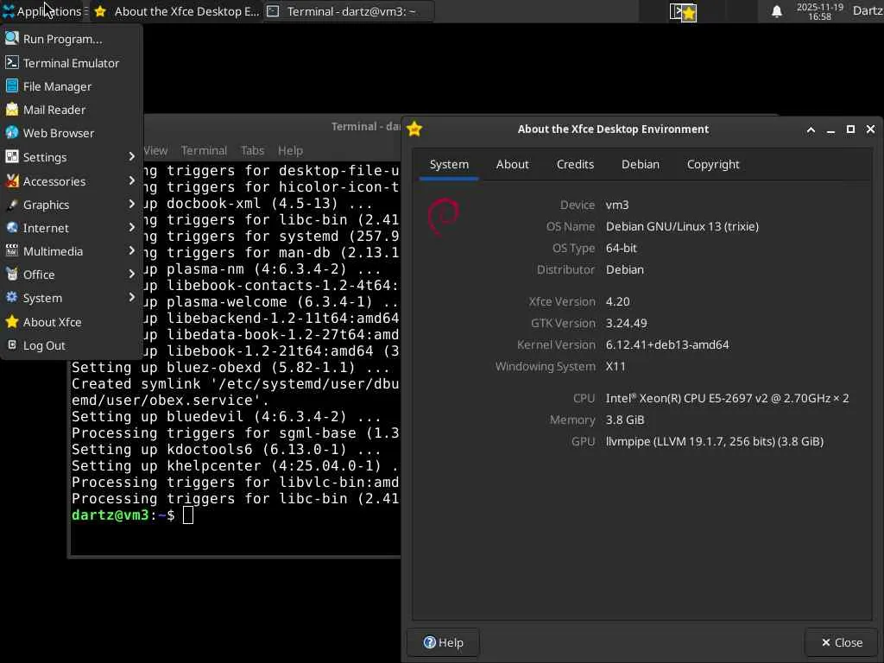The image size is (884, 663).
Task: Click the Debian GNU/Linux 13 (trixie) value
Action: (x=682, y=227)
